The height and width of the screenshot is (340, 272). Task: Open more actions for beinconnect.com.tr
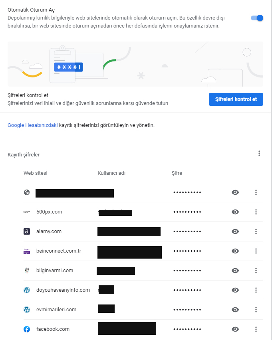(x=256, y=251)
